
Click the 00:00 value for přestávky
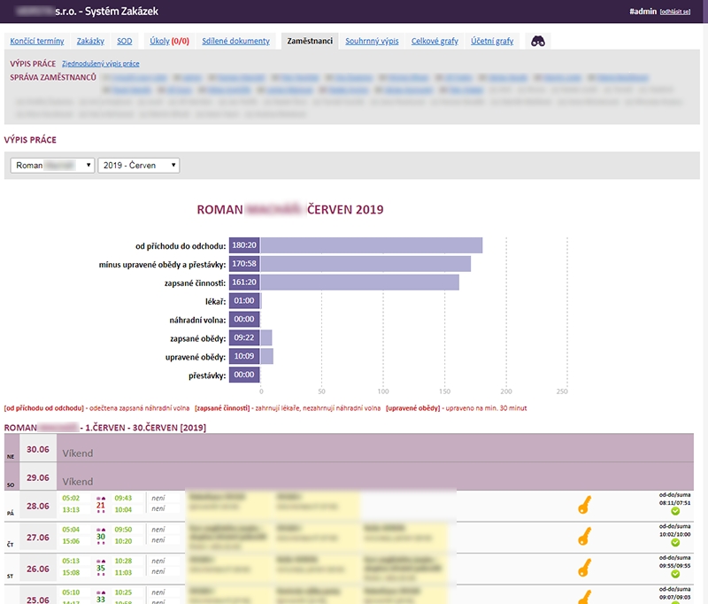[x=244, y=375]
